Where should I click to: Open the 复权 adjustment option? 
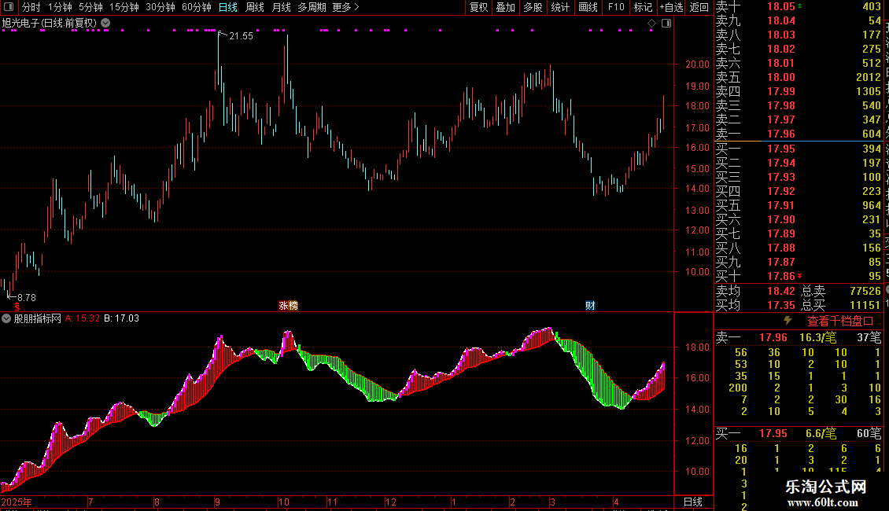[x=478, y=7]
